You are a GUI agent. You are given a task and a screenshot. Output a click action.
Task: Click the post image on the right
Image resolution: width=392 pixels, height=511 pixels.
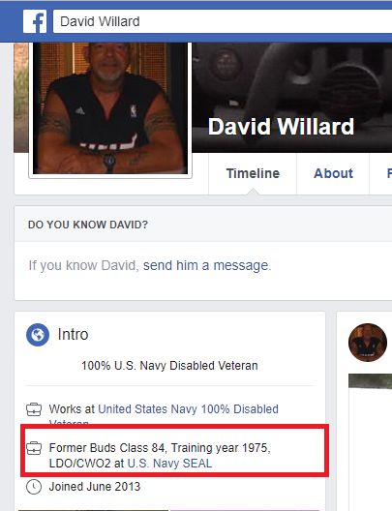click(370, 442)
